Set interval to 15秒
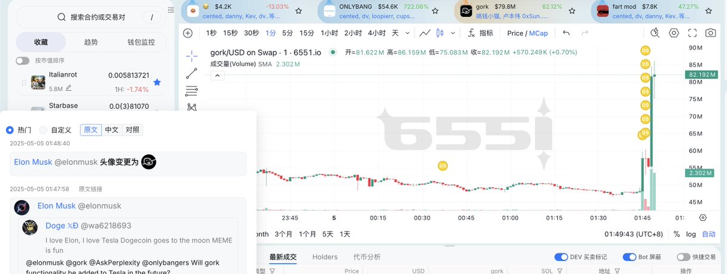The height and width of the screenshot is (274, 727). click(230, 33)
